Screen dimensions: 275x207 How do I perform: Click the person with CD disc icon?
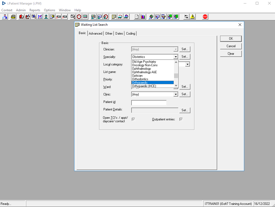click(151, 17)
